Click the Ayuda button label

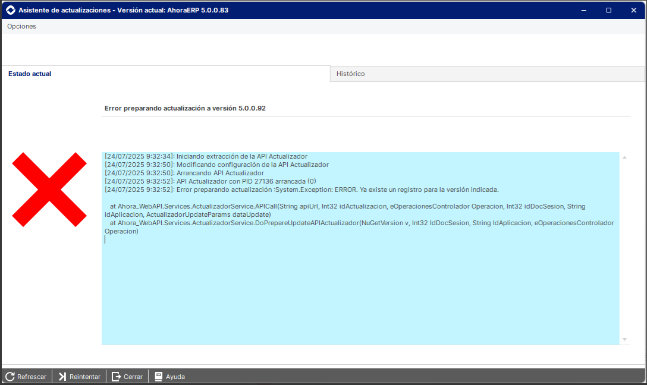point(175,377)
